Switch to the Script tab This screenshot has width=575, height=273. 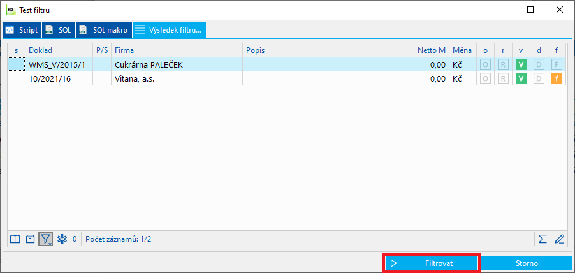coord(22,30)
